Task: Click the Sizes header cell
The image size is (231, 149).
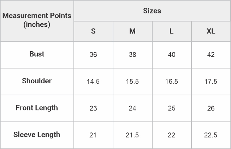Action: click(x=152, y=11)
